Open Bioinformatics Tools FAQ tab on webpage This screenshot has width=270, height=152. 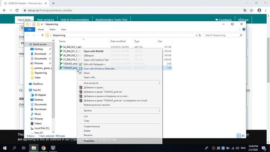111,20
